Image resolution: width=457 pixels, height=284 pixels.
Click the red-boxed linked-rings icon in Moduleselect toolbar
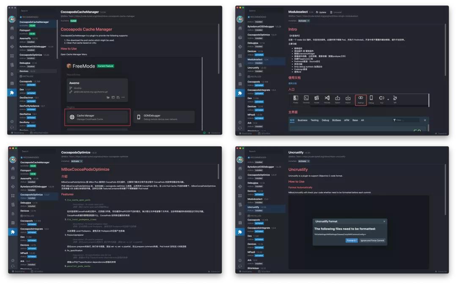361,100
